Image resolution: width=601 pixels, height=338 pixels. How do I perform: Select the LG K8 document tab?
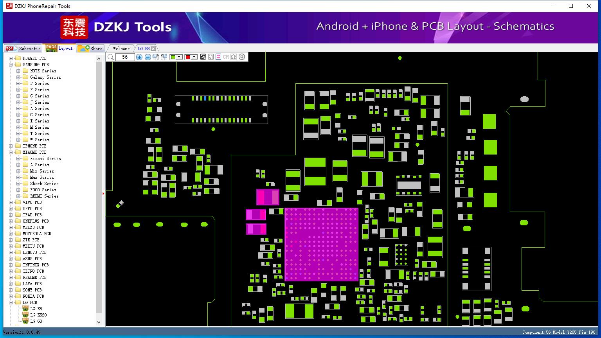144,49
